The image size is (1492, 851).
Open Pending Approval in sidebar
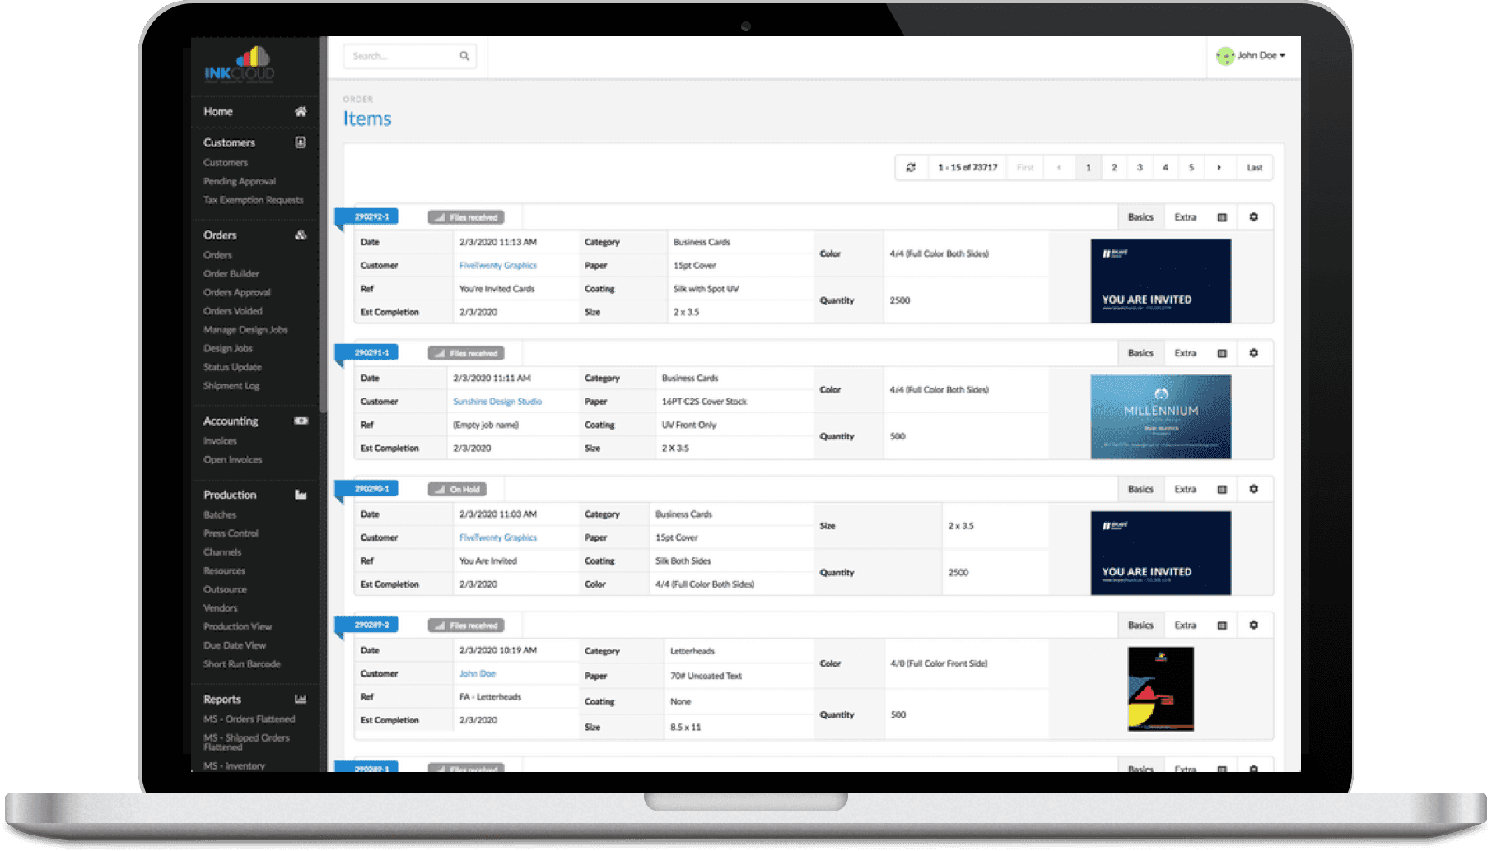tap(240, 181)
